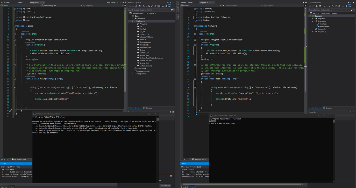356x188 pixels.
Task: Toggle Preview Selected Items in right Solution Explorer
Action: click(x=350, y=6)
